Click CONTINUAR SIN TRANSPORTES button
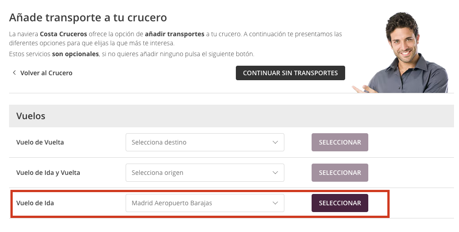 (x=290, y=73)
